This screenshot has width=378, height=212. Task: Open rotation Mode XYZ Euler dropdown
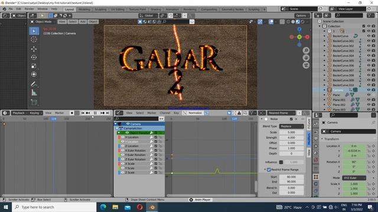(x=354, y=178)
